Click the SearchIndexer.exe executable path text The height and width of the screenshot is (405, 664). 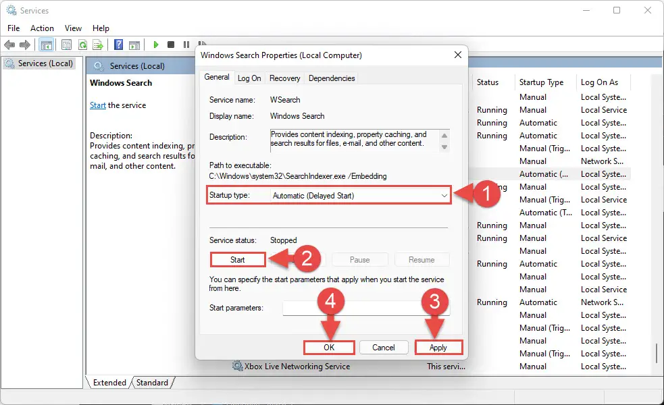(x=298, y=176)
